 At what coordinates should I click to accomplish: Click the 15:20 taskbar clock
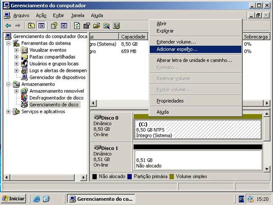coord(262,199)
